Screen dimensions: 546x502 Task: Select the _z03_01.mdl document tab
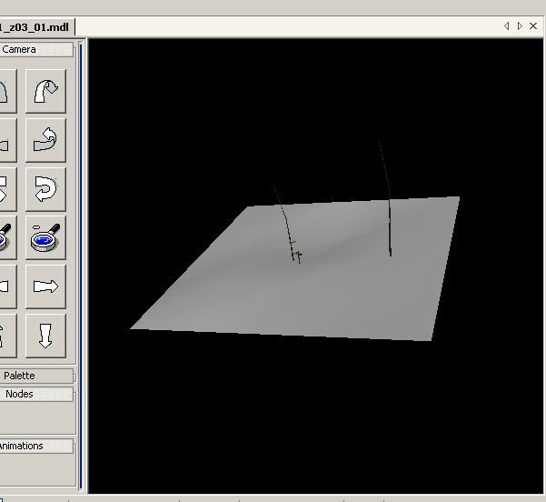click(36, 26)
